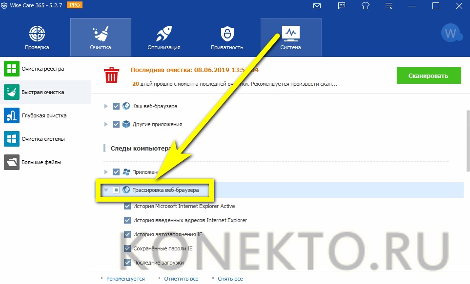Image resolution: width=470 pixels, height=284 pixels.
Task: Select Быстрая очистка in sidebar
Action: coord(45,92)
